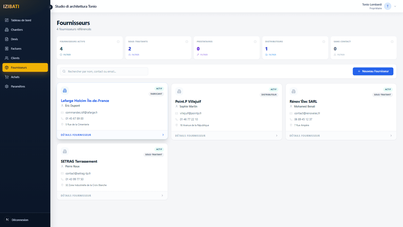
Task: Click the info icon on Sans Contact card
Action: click(x=392, y=42)
